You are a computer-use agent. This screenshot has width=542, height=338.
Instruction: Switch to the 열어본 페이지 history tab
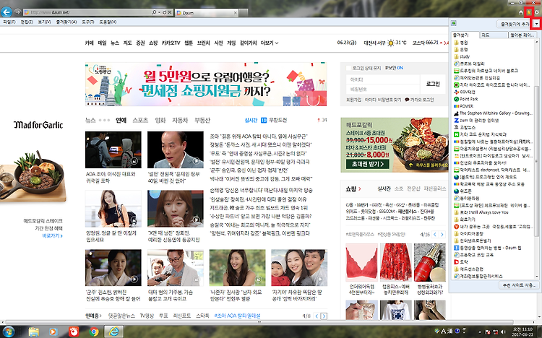pyautogui.click(x=522, y=35)
